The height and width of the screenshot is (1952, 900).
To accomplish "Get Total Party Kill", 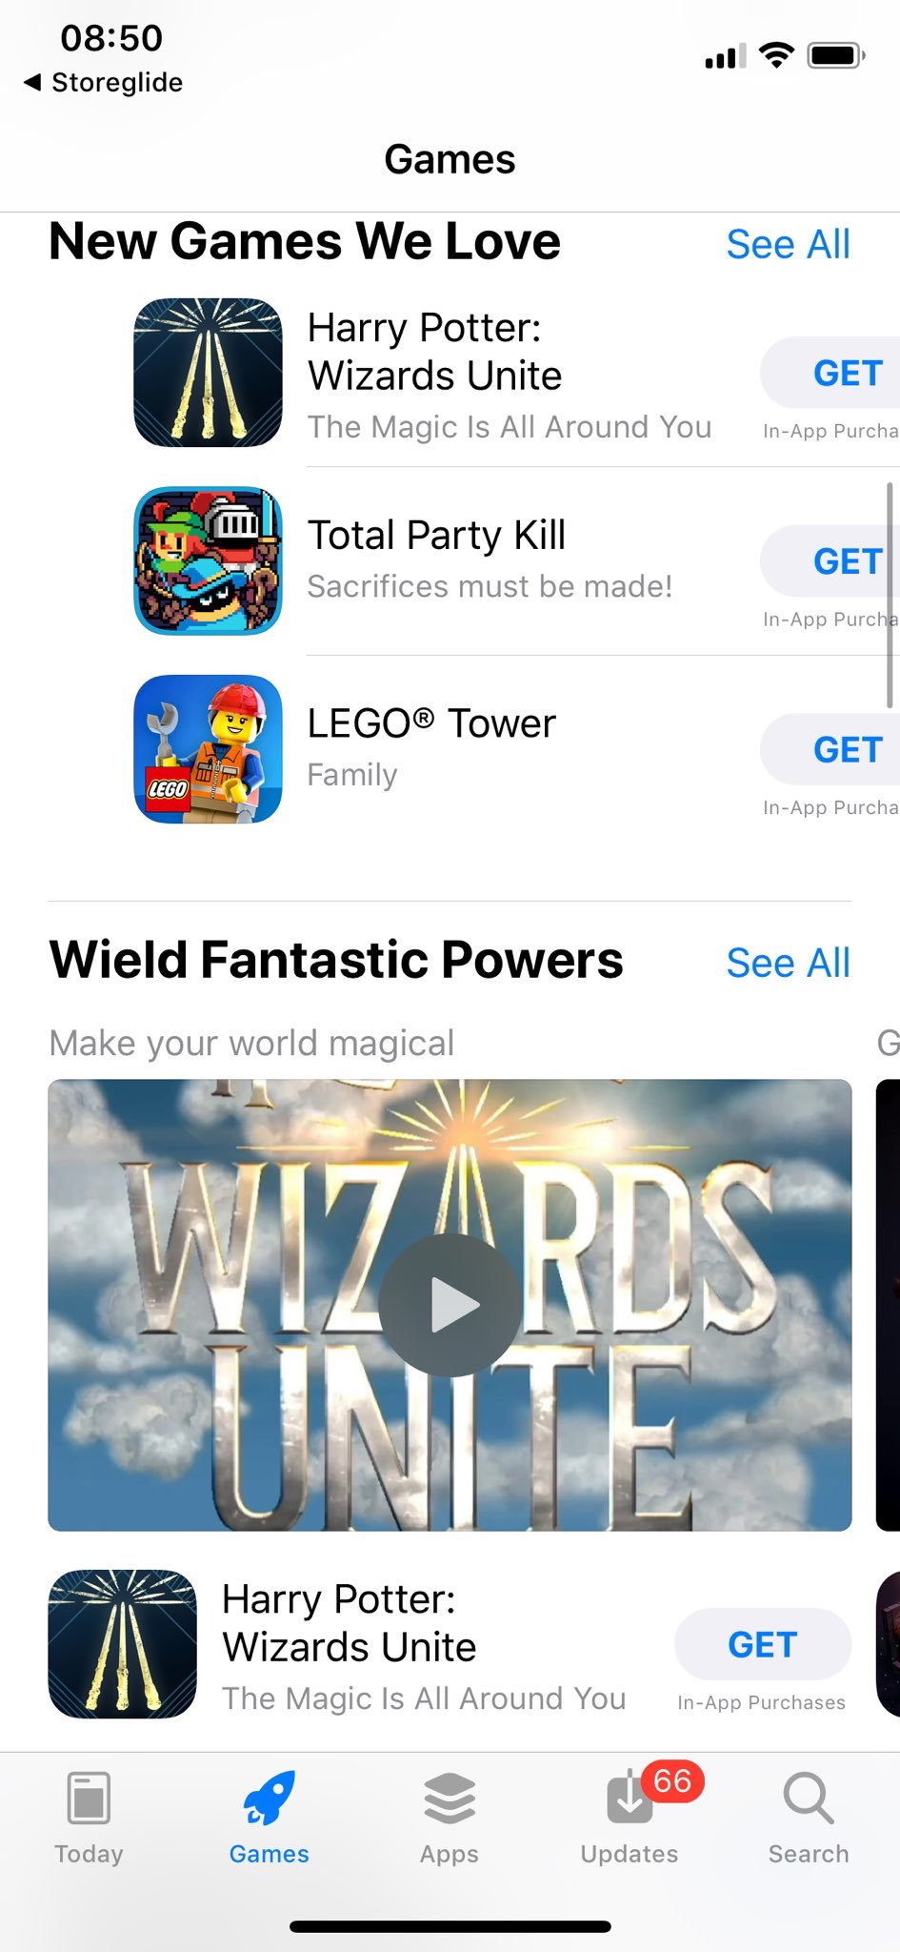I will click(x=830, y=561).
